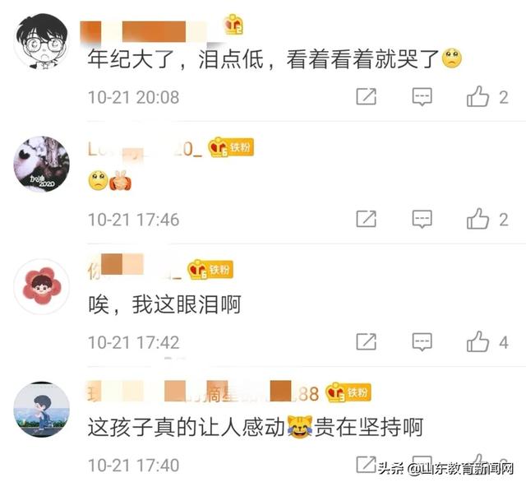
Task: Comment on the 10-21 17:42 post
Action: coord(422,342)
